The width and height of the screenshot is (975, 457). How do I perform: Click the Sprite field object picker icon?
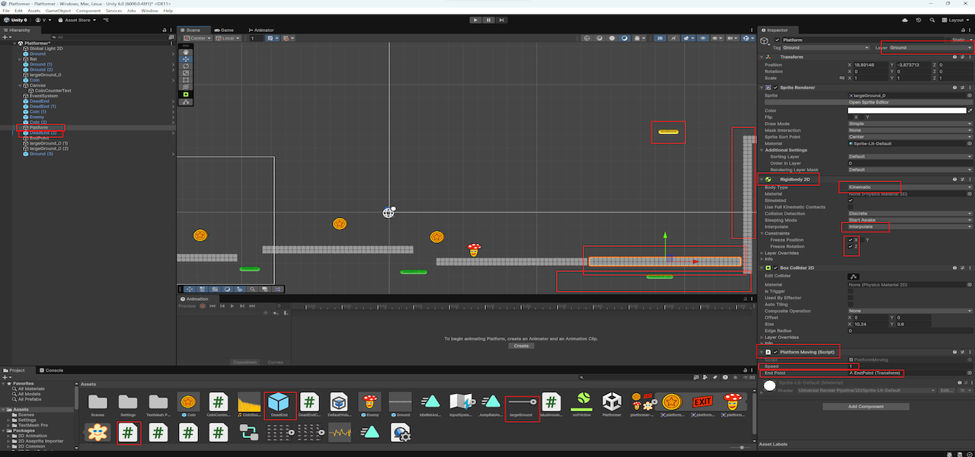970,96
